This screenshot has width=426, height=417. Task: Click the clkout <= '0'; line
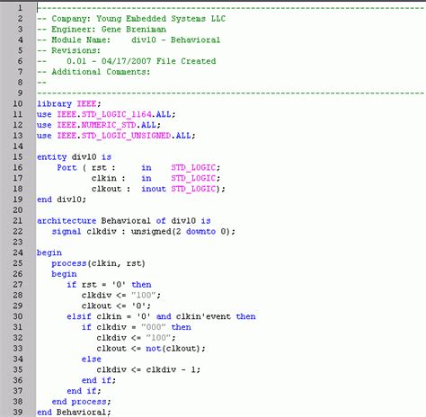tap(116, 306)
